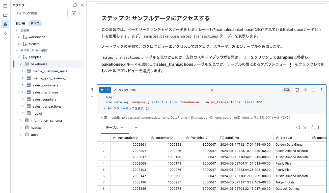Viewport: 329px width, 193px height.
Task: Search within the results table
Action: 298,127
